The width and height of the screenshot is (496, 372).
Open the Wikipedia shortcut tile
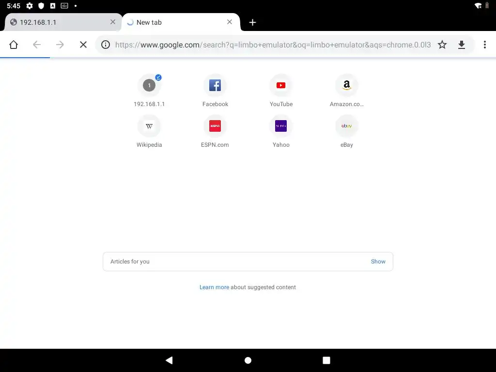[x=149, y=131]
